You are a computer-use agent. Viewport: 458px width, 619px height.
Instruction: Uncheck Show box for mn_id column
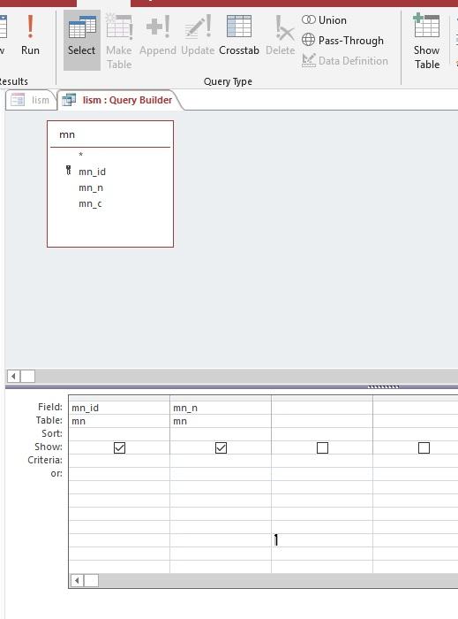point(119,447)
